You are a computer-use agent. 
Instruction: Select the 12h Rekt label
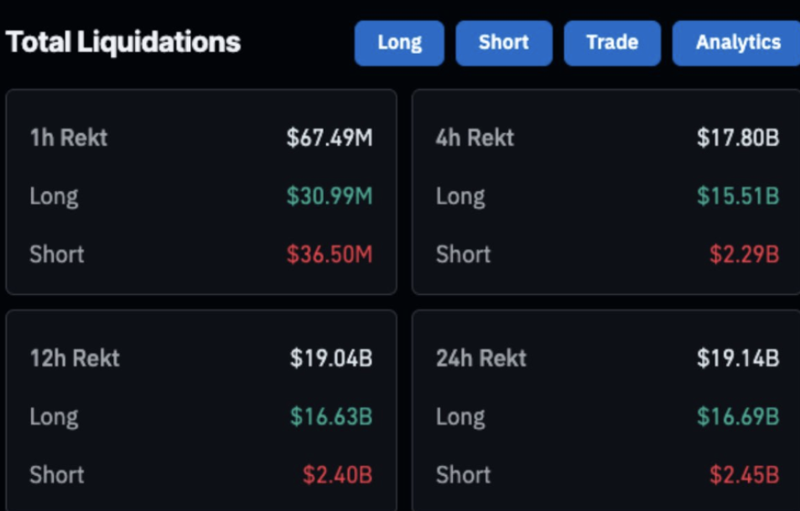pos(75,359)
